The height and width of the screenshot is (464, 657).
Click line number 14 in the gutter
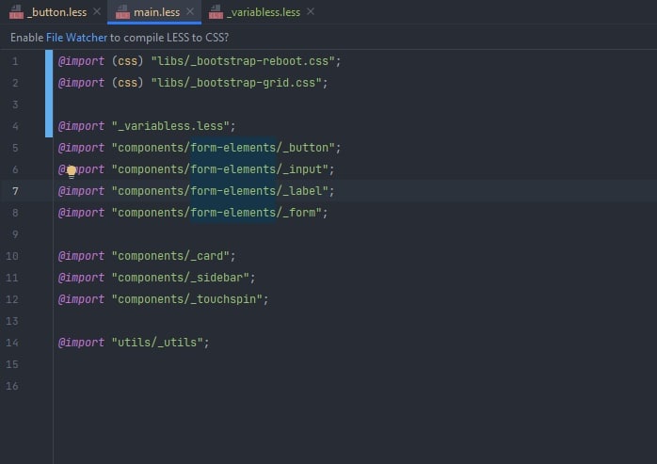(12, 343)
